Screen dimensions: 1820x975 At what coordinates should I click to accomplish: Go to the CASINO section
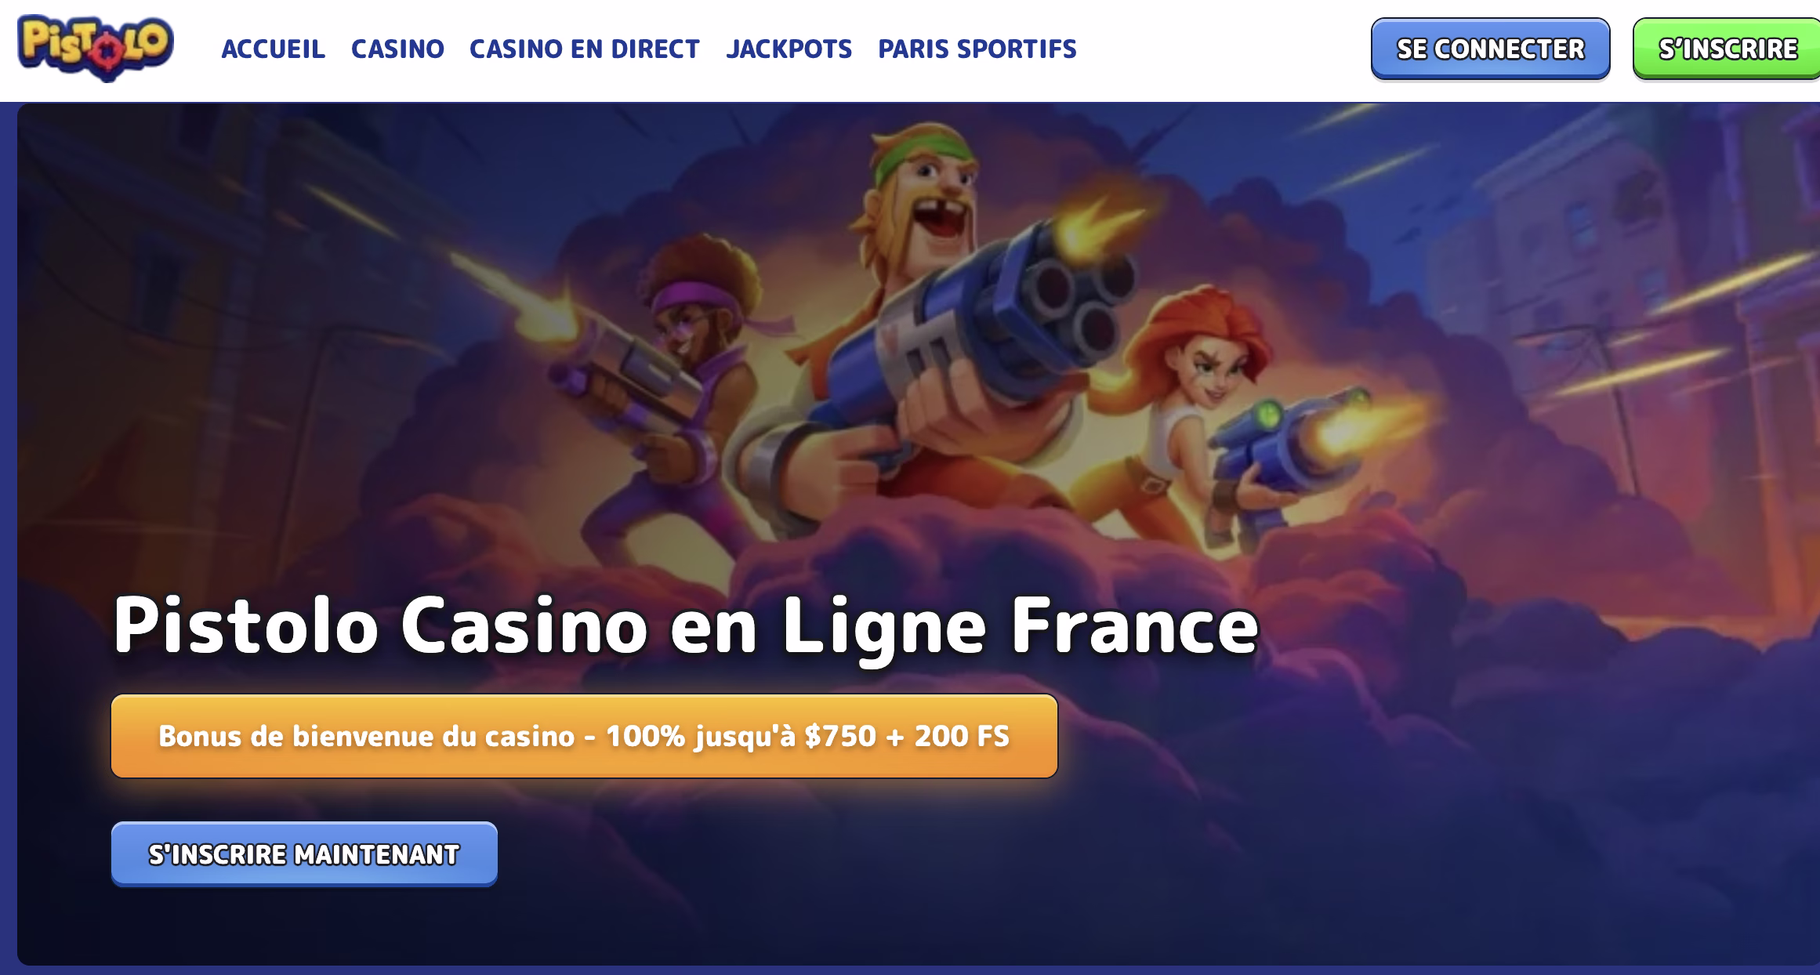(x=397, y=49)
